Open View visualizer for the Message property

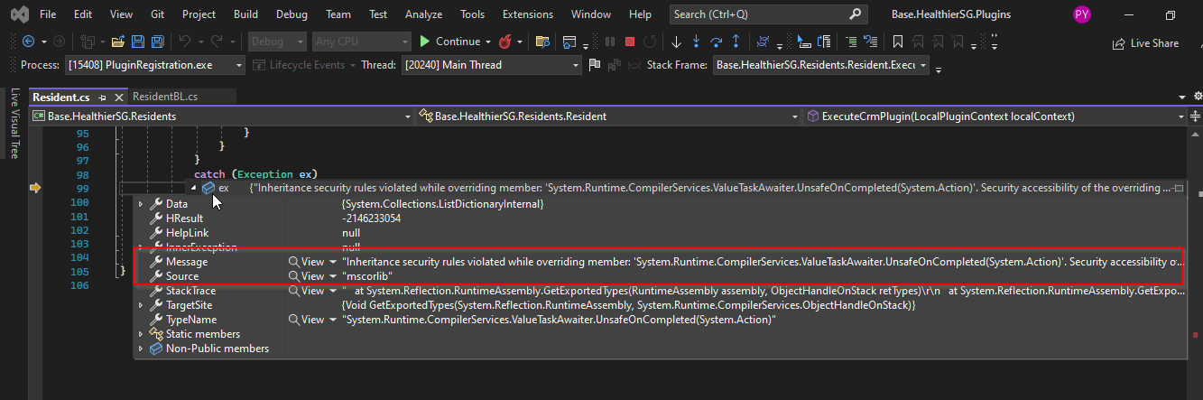(x=306, y=262)
